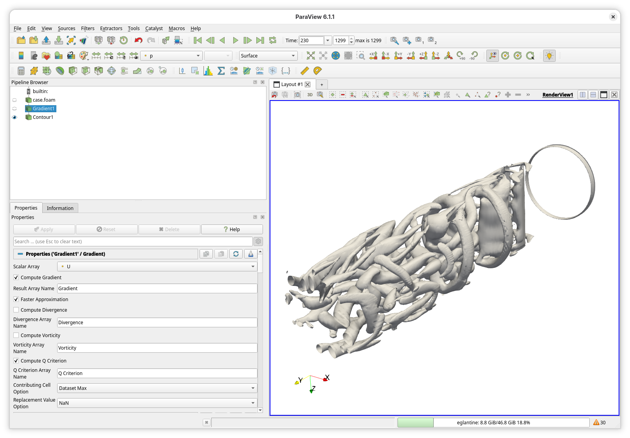The width and height of the screenshot is (630, 438).
Task: Toggle advanced properties gear button
Action: point(258,242)
